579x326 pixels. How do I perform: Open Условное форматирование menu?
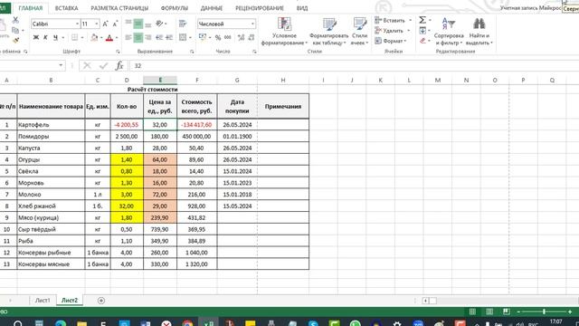tap(284, 32)
